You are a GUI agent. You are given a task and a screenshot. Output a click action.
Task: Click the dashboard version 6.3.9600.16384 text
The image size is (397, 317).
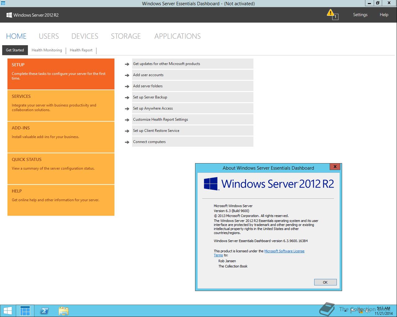(261, 241)
